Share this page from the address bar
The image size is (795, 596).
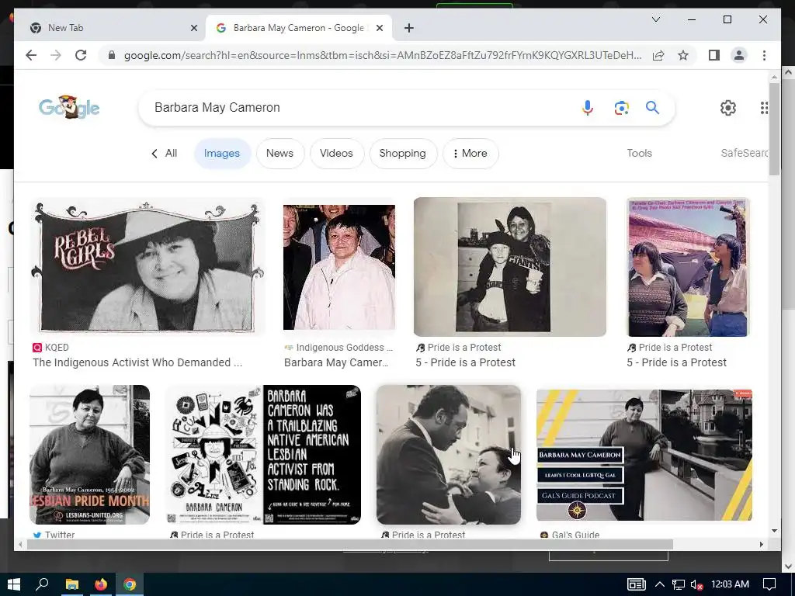tap(658, 55)
